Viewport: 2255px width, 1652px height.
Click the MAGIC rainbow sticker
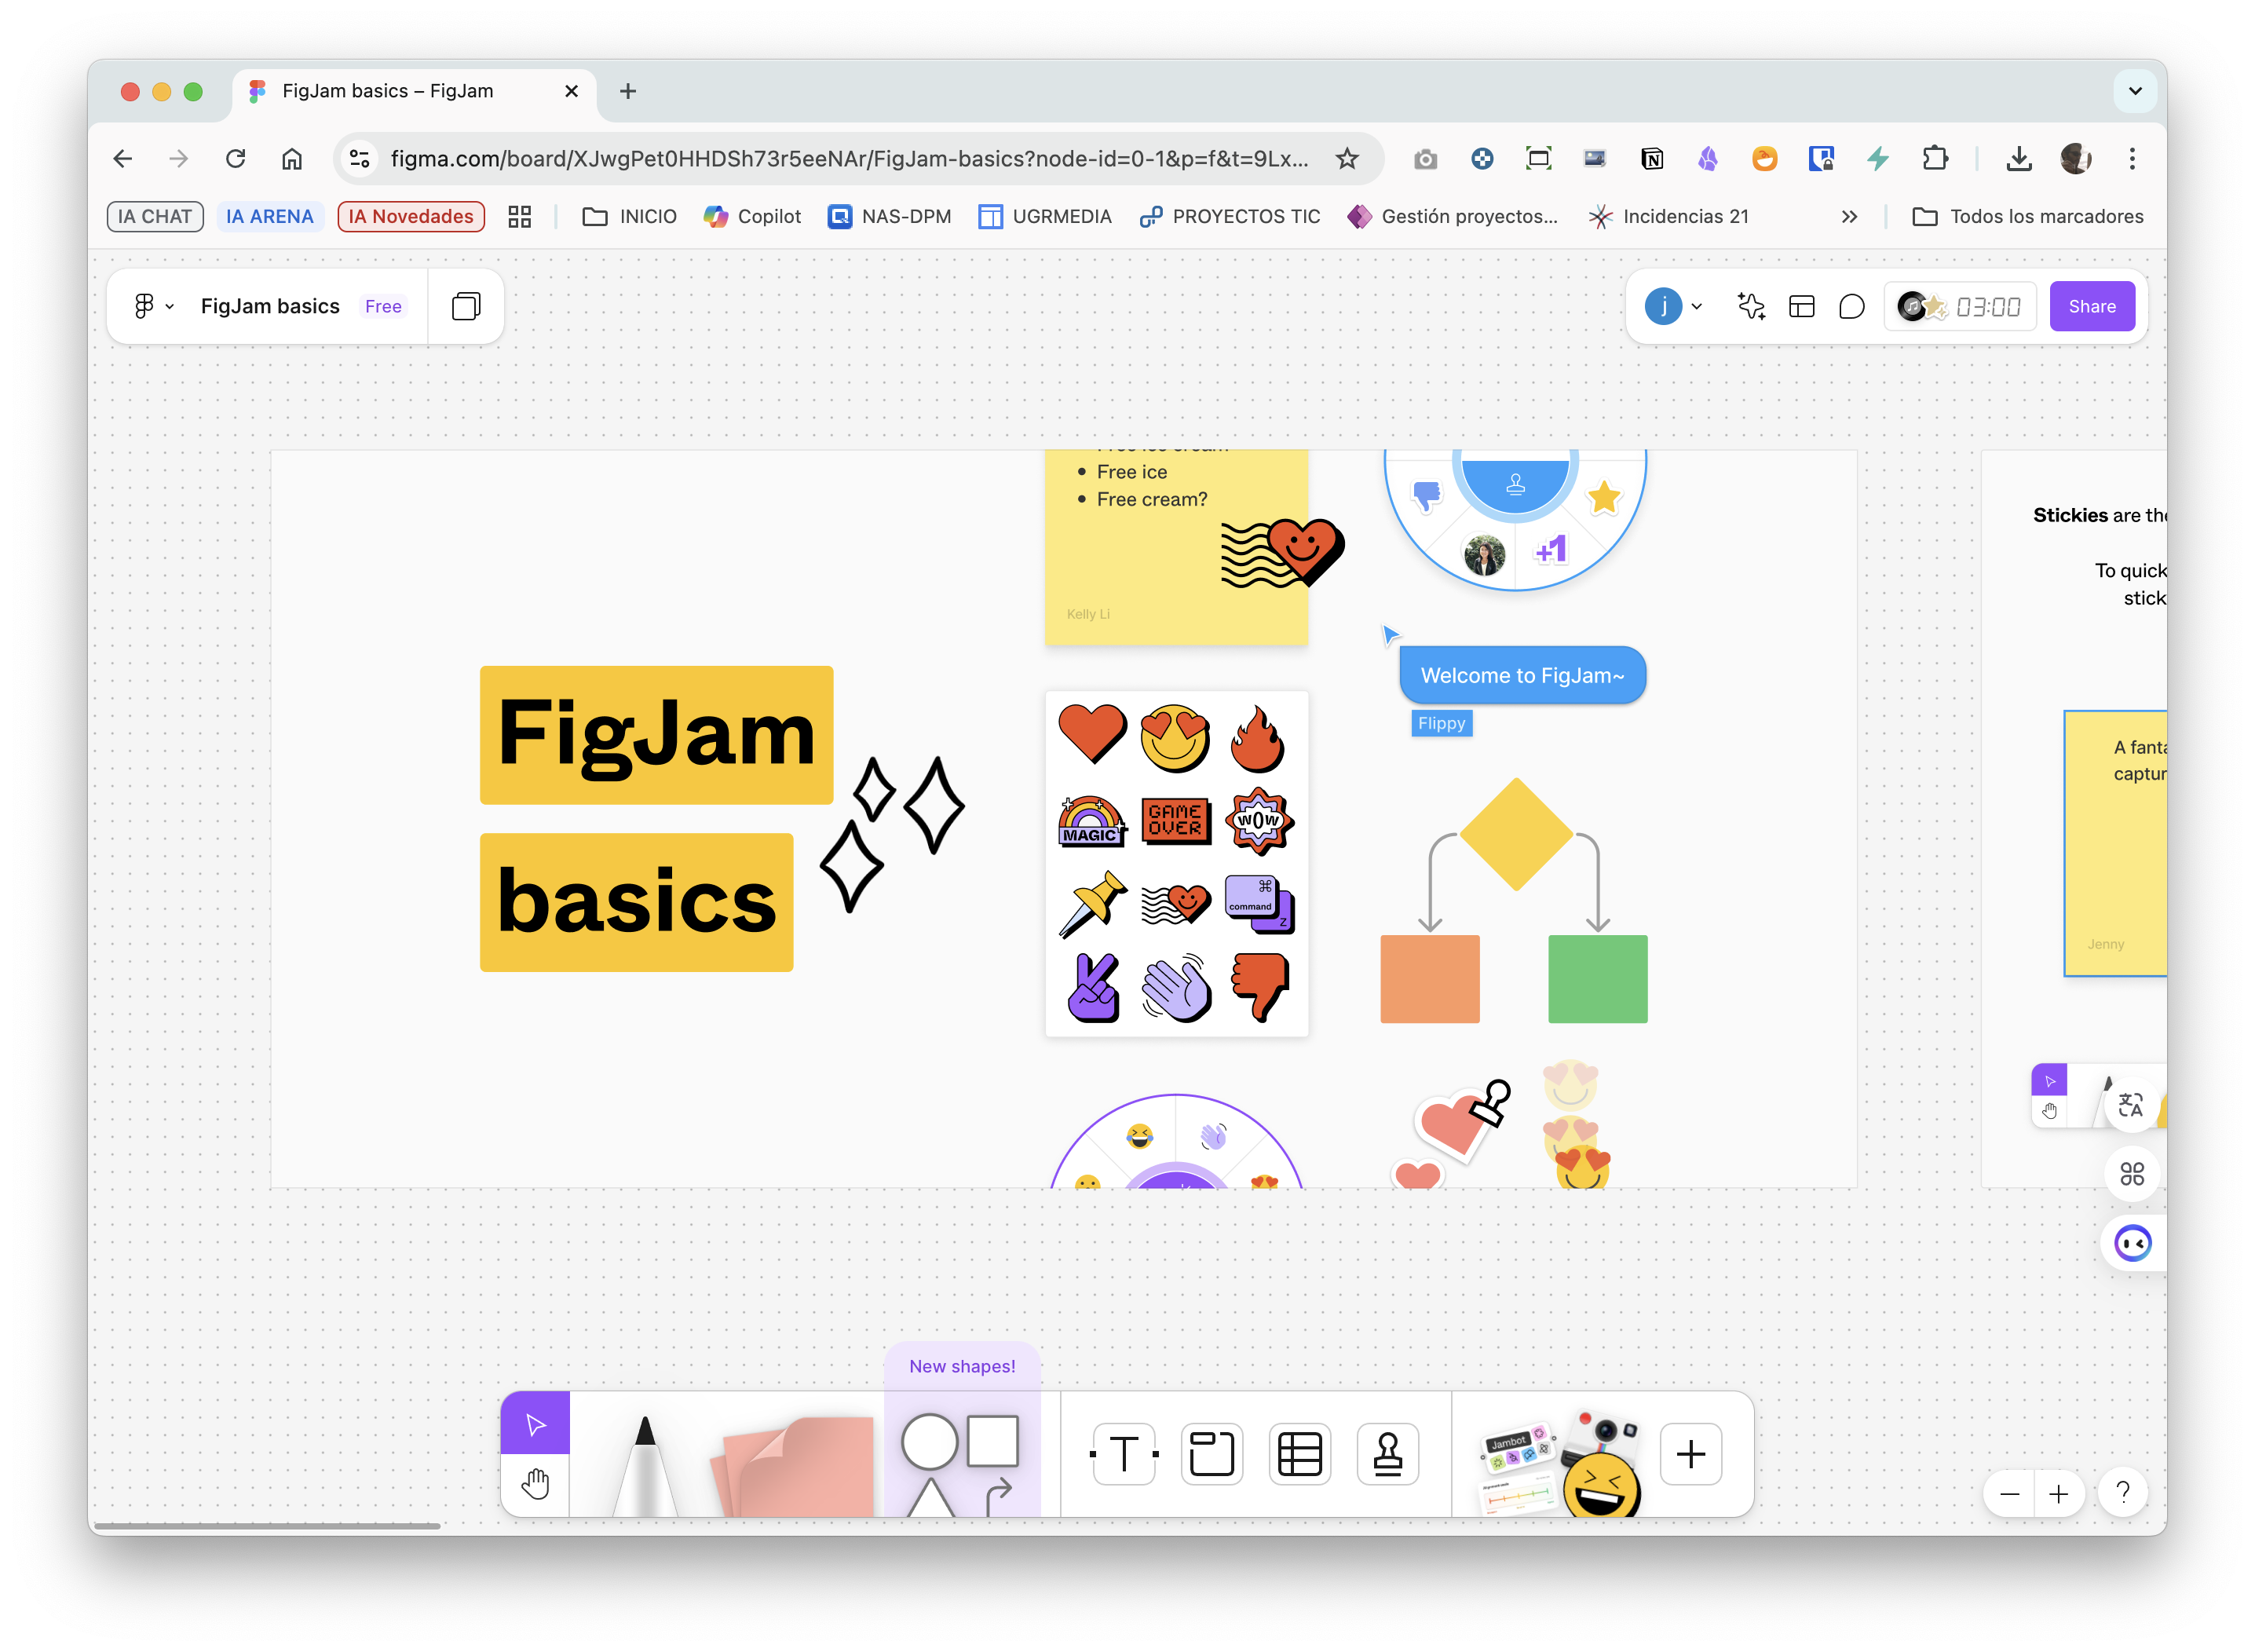pos(1091,821)
